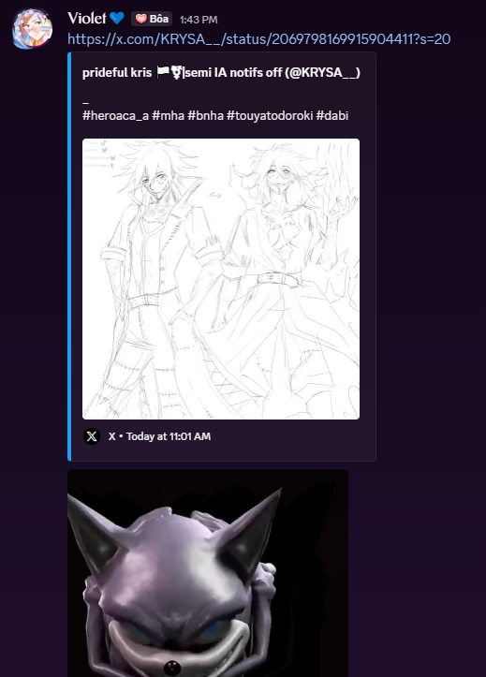Image resolution: width=486 pixels, height=677 pixels.
Task: Click hashtag text #heroaca_a #mha #bnha
Action: pos(153,116)
